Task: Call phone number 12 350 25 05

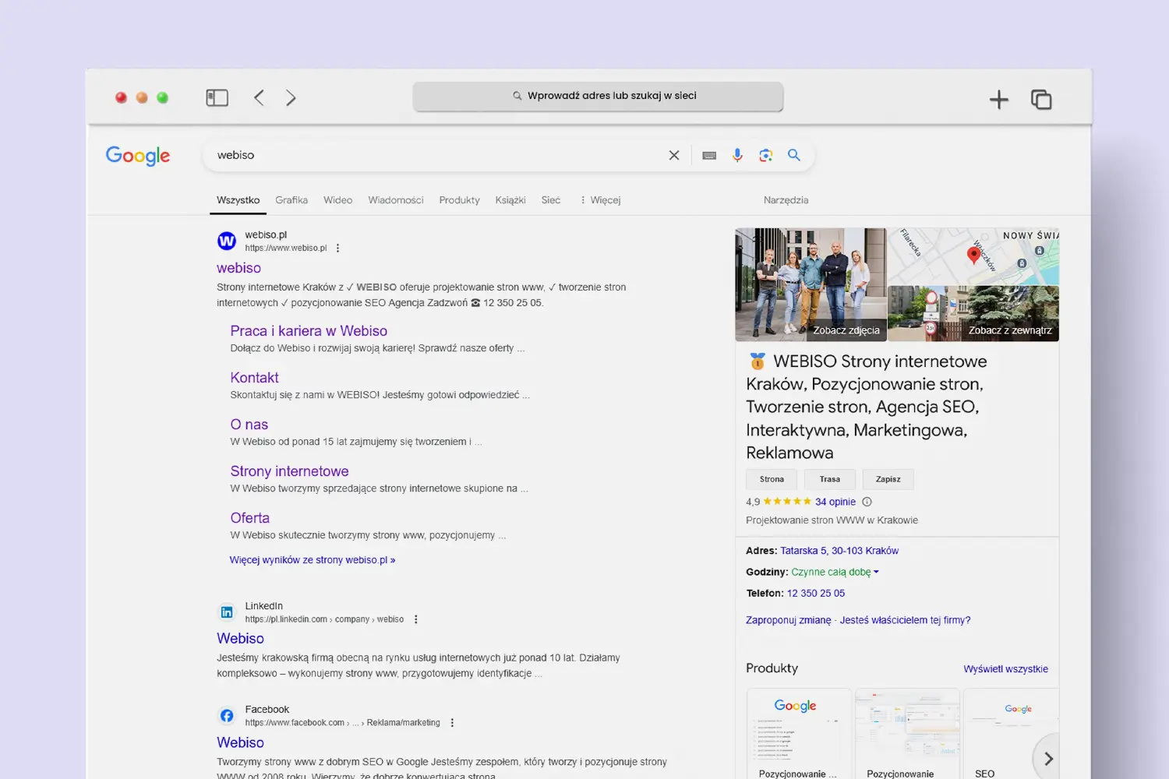Action: click(816, 594)
